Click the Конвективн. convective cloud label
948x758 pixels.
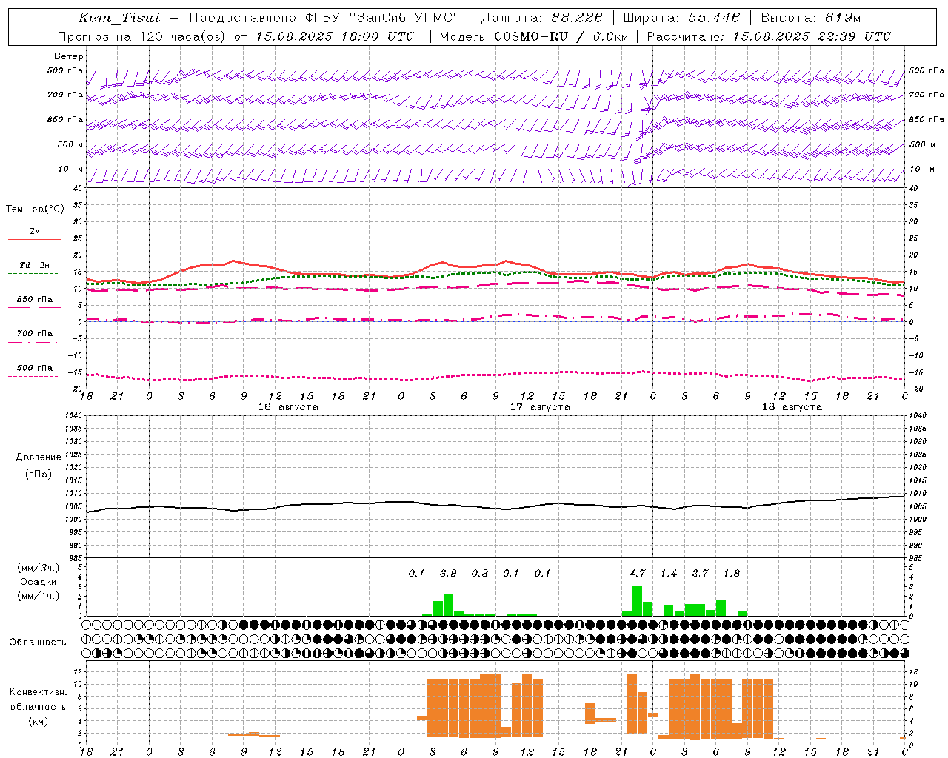[x=38, y=691]
